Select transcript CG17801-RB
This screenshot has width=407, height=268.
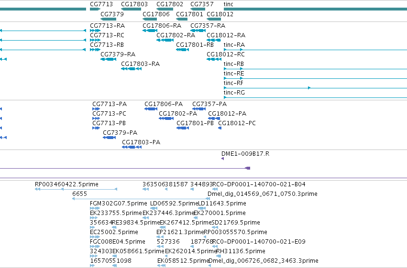pyautogui.click(x=195, y=45)
